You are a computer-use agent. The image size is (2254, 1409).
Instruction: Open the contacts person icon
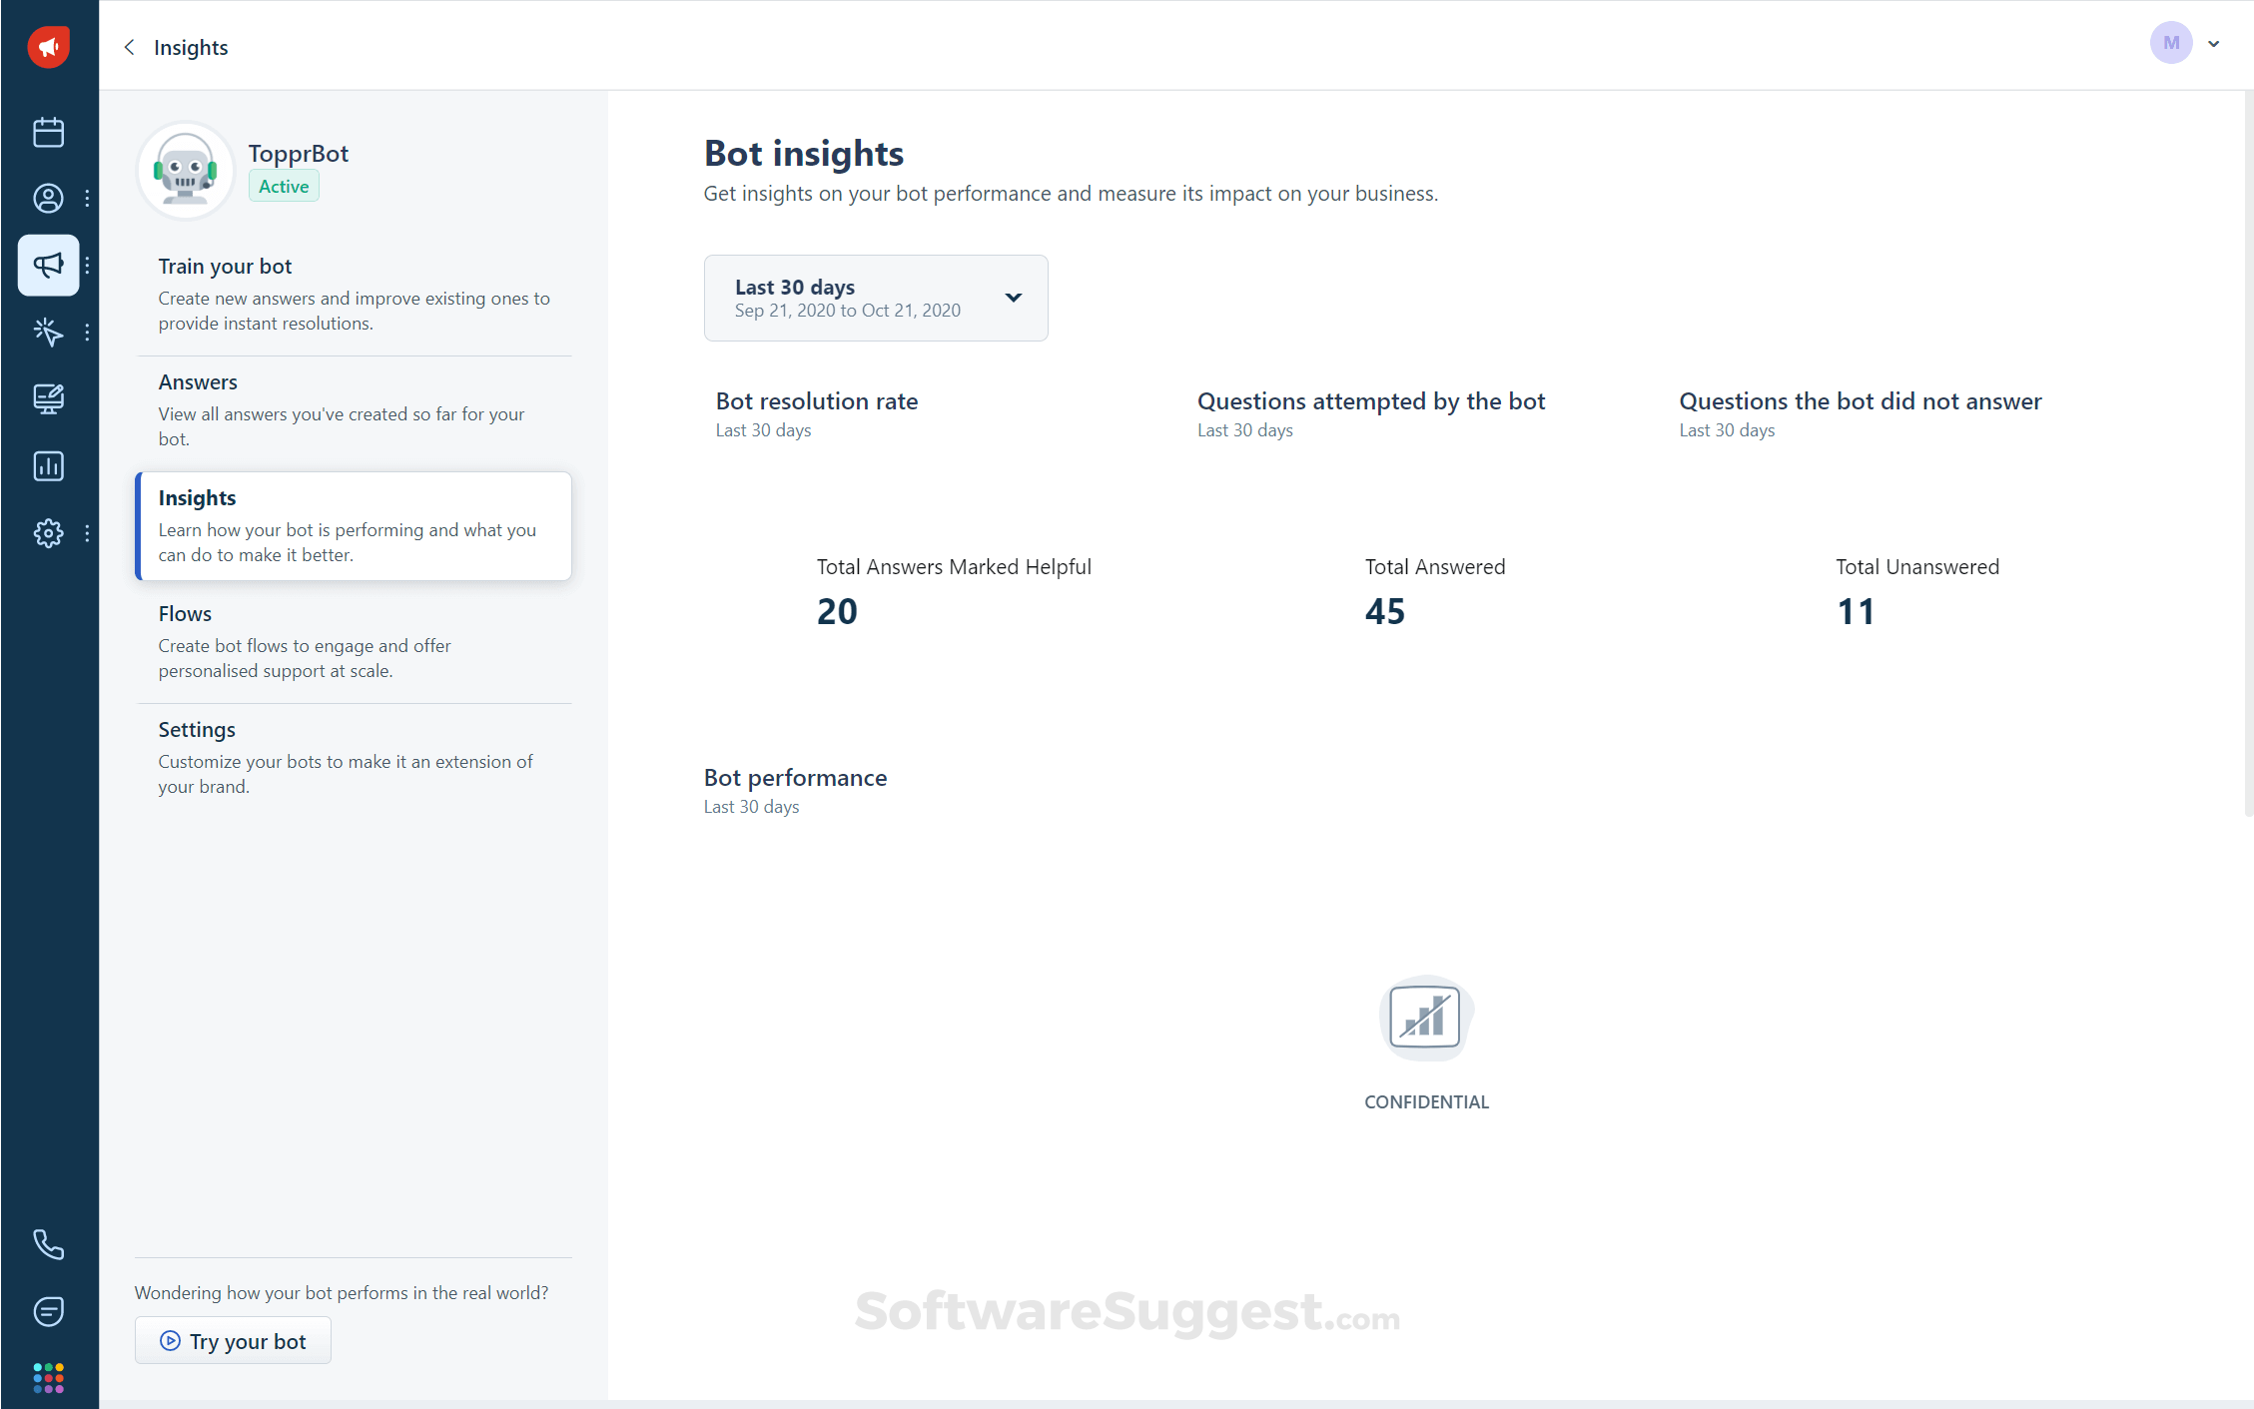tap(48, 199)
